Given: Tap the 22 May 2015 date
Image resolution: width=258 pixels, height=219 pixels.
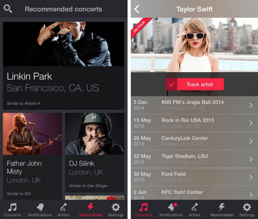Looking at the screenshot, I should [142, 159].
